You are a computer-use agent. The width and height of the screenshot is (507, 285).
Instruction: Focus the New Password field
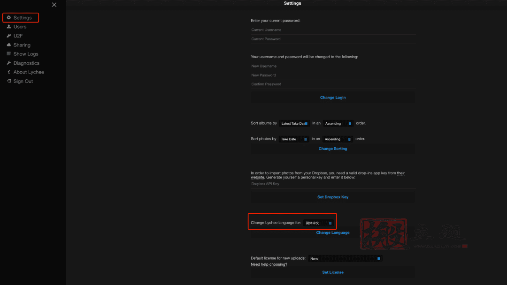(333, 75)
